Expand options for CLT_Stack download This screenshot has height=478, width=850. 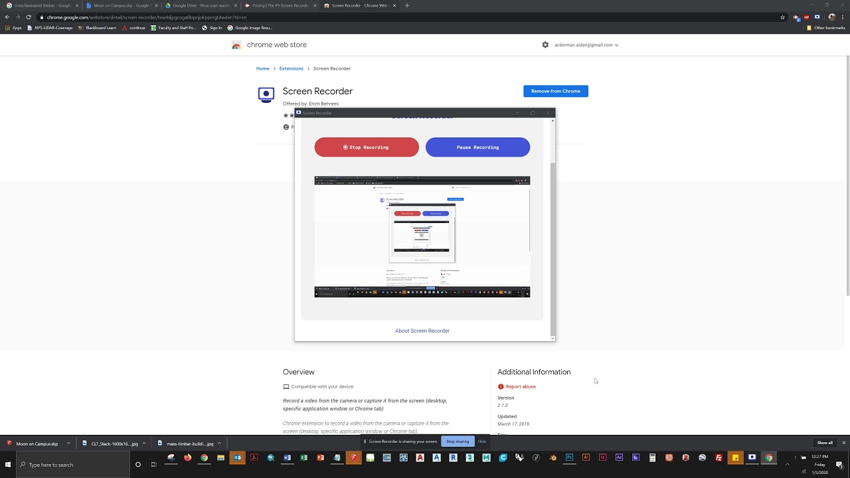click(x=144, y=443)
